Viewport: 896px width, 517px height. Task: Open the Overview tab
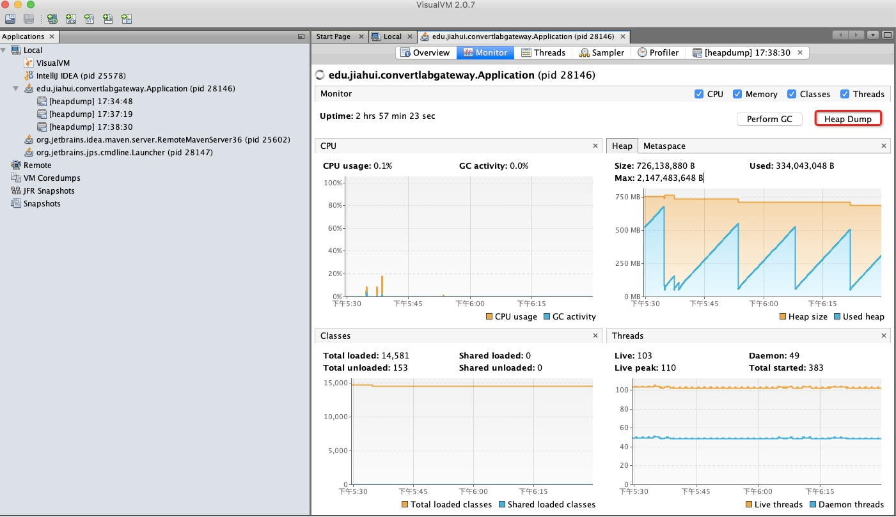[425, 52]
